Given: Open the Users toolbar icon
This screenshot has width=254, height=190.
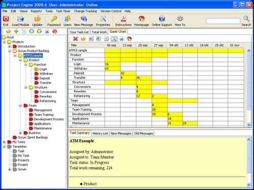Looking at the screenshot, I should (68, 19).
